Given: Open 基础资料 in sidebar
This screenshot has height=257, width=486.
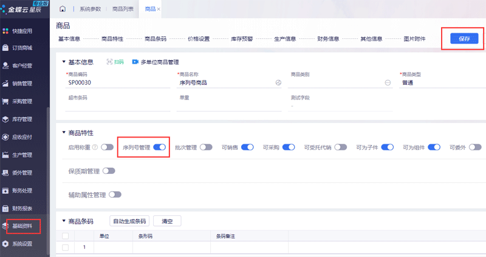Looking at the screenshot, I should [x=22, y=226].
